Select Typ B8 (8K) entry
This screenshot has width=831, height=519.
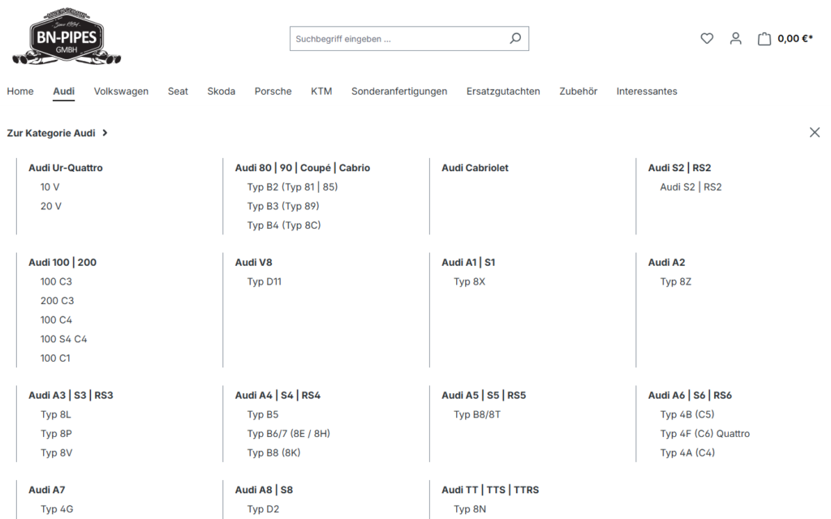tap(273, 453)
